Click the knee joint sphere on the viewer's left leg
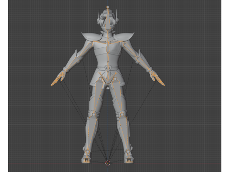The height and width of the screenshot is (172, 229). click(94, 114)
